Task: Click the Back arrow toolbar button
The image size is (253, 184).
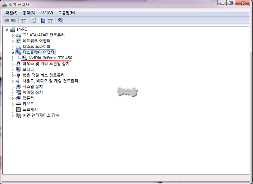Action: click(x=6, y=20)
